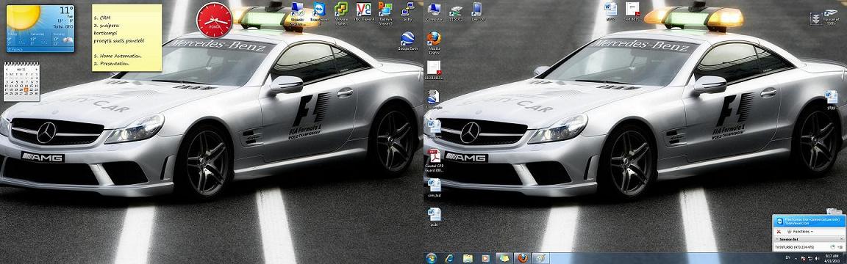Click the red clock gadget
This screenshot has height=264, width=847.
click(x=214, y=20)
